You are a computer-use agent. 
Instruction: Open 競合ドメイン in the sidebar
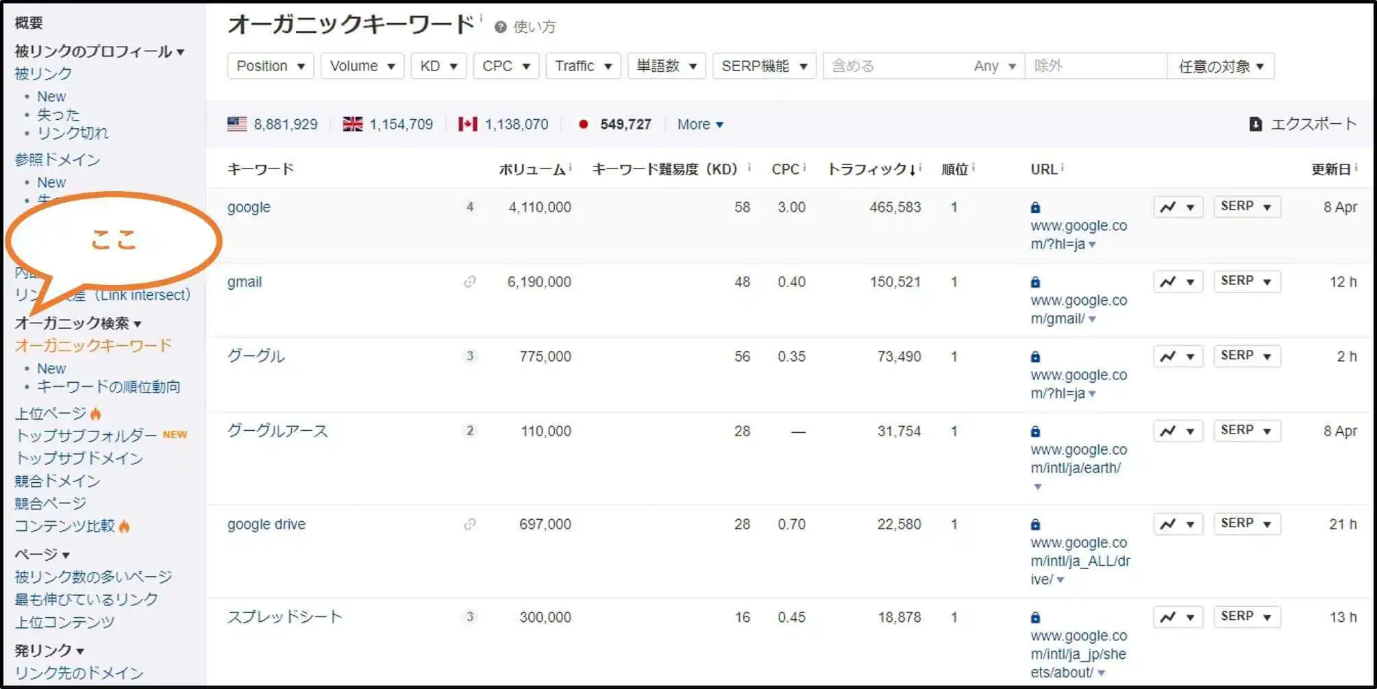click(58, 481)
